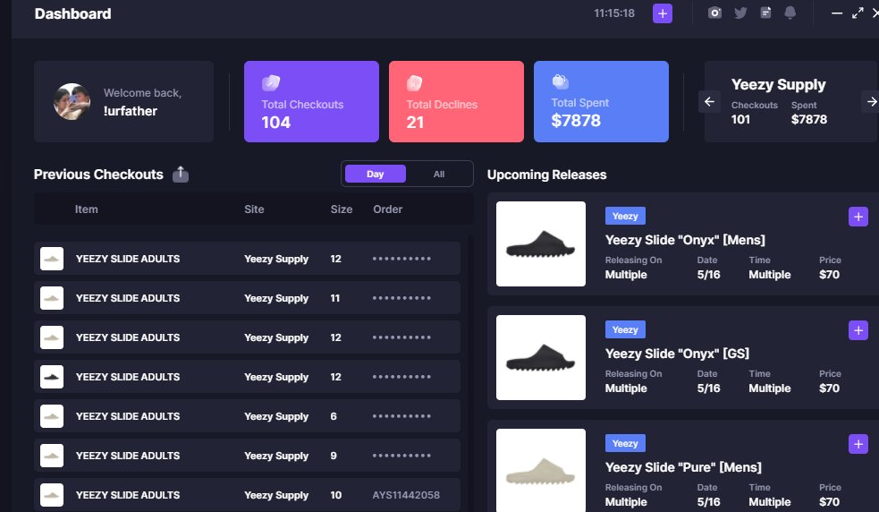Click the Onyx [GS] slide thumbnail
The image size is (879, 512).
pyautogui.click(x=541, y=358)
